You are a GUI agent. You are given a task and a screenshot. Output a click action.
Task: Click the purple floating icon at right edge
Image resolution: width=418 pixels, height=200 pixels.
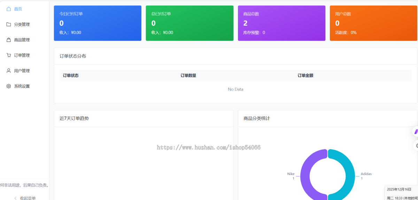pos(416,132)
